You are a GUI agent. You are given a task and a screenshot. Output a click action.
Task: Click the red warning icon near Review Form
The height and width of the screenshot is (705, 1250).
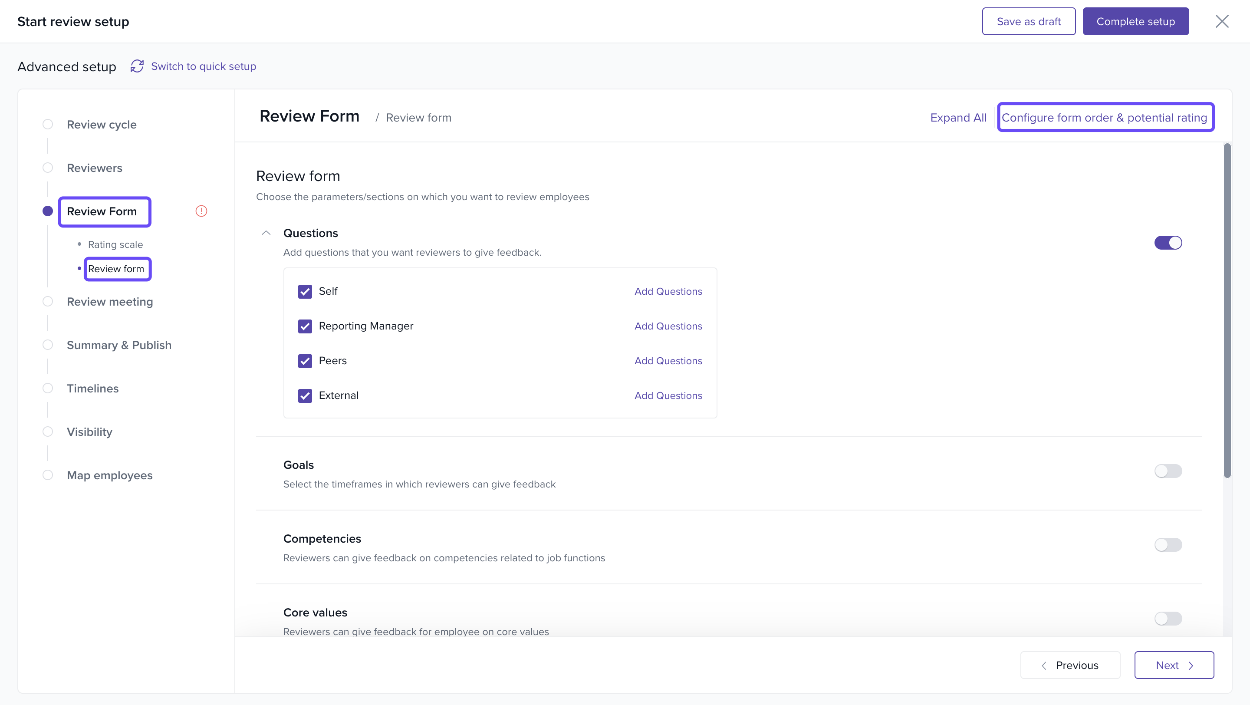201,211
